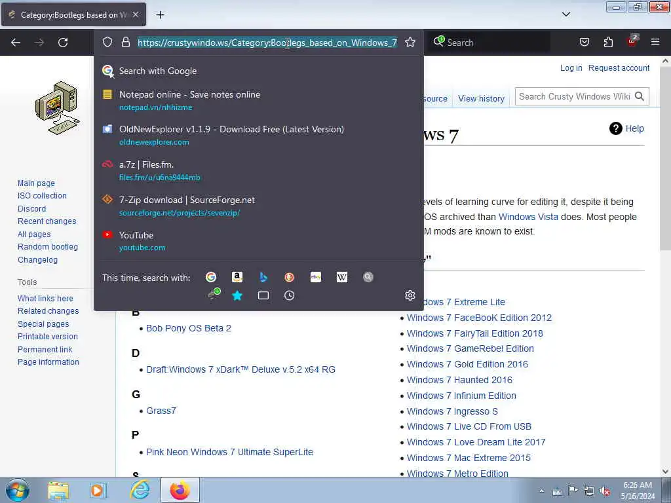Screen dimensions: 671x503
Task: Open the Firefox application hamburger menu
Action: [655, 43]
